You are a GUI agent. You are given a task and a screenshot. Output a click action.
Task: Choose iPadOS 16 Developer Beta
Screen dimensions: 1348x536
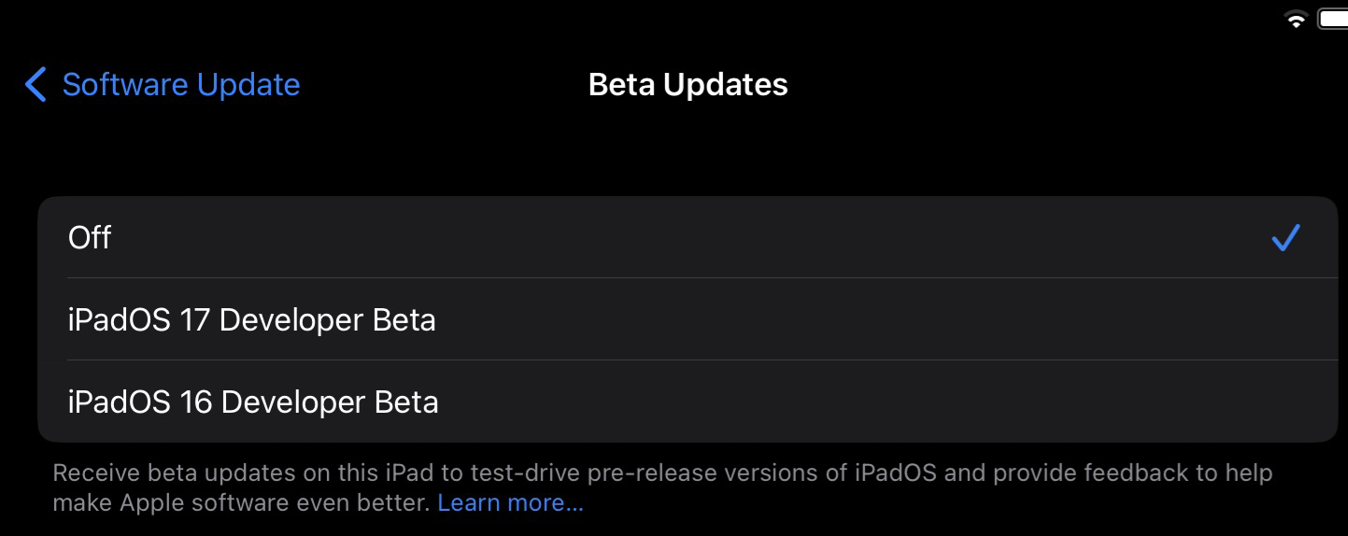click(688, 402)
